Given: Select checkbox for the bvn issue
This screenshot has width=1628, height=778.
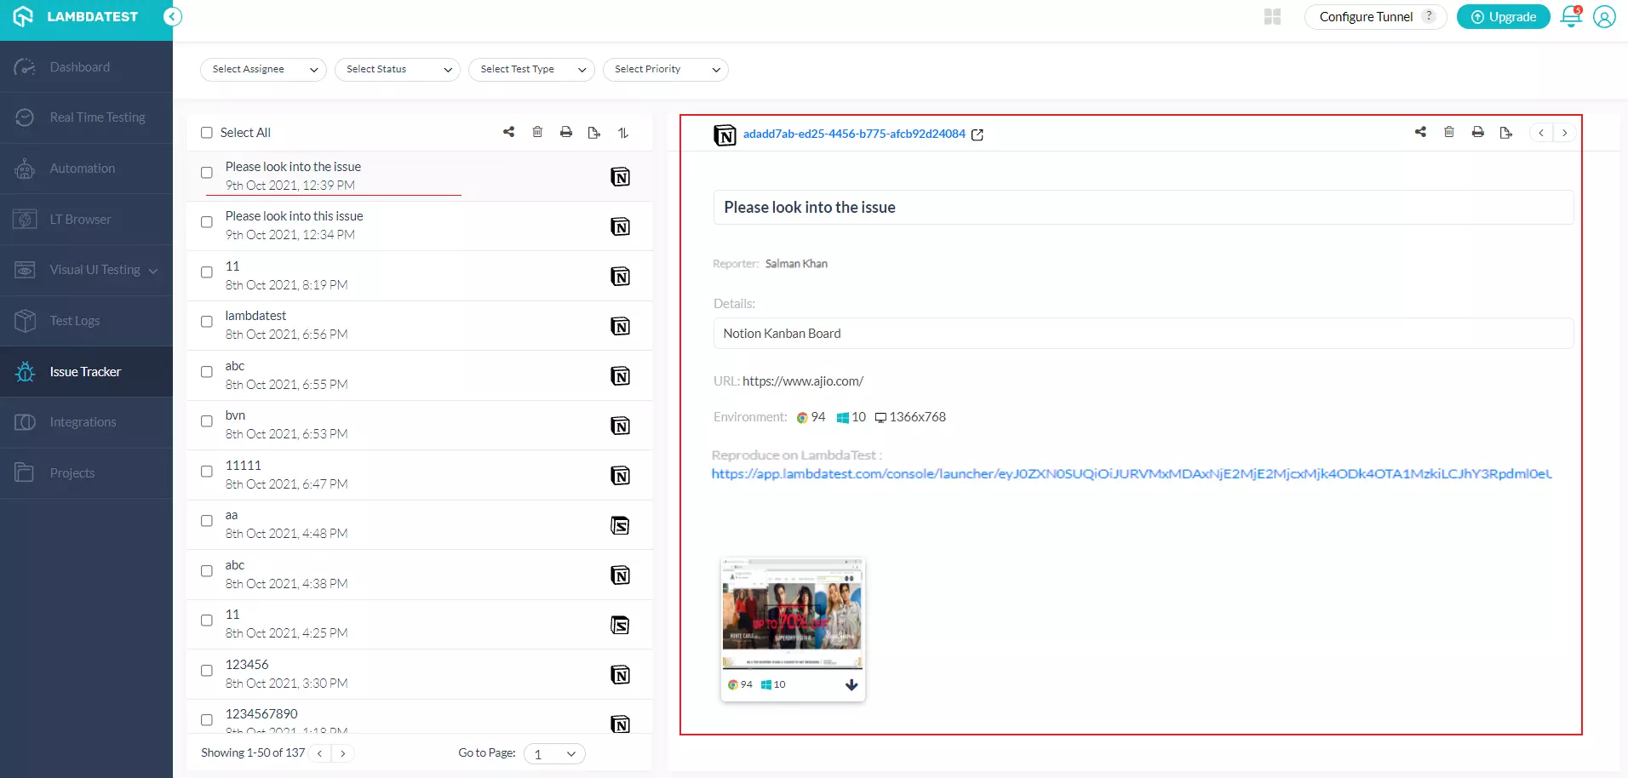Looking at the screenshot, I should click(x=207, y=421).
